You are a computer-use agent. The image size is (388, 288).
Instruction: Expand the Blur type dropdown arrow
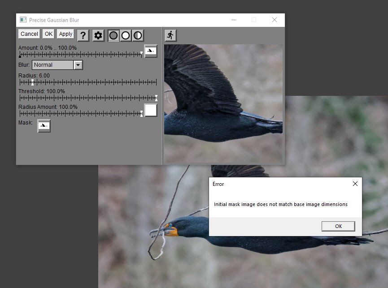78,65
